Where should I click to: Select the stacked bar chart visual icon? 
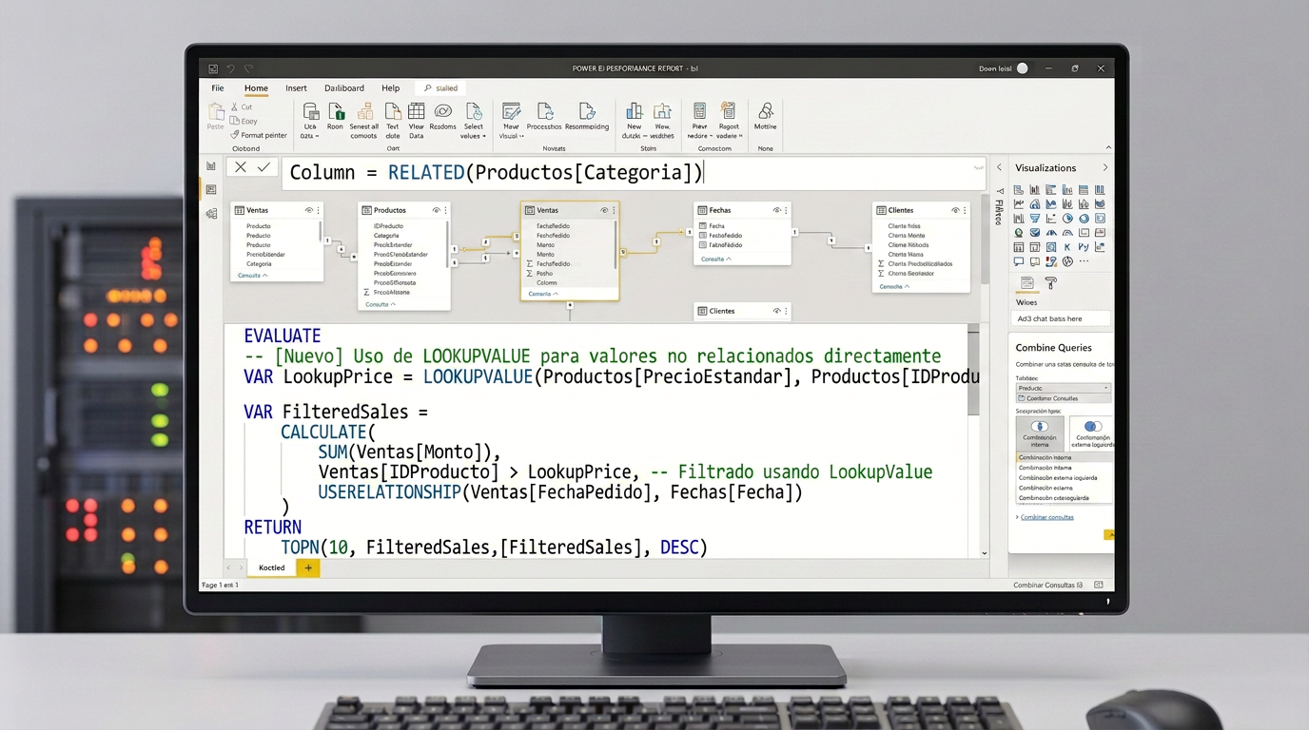coord(1019,190)
